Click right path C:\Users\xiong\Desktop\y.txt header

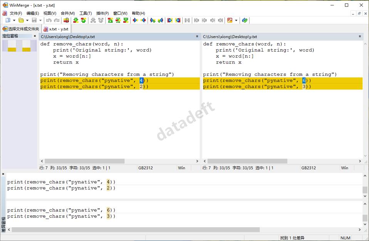coord(230,37)
